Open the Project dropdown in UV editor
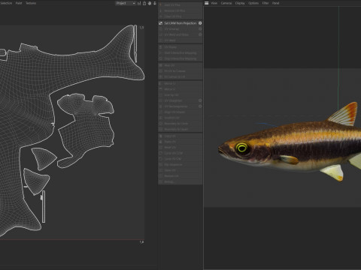361x270 pixels. [126, 3]
